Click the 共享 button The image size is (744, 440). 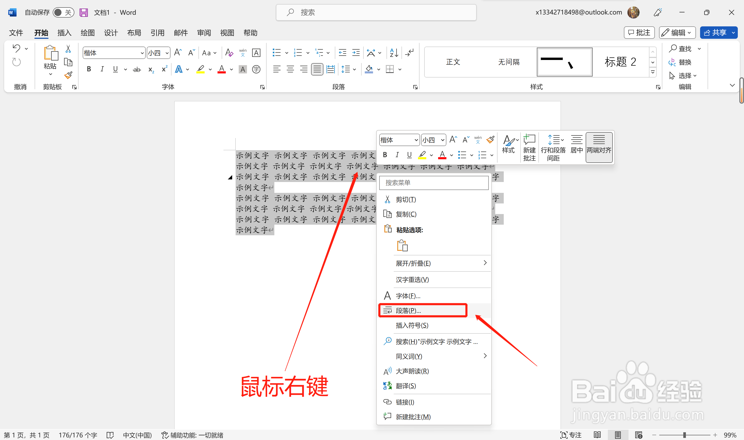715,33
